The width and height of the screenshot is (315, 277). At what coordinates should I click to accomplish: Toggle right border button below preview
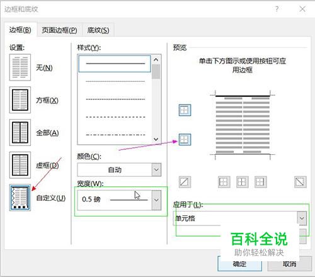tap(260, 182)
